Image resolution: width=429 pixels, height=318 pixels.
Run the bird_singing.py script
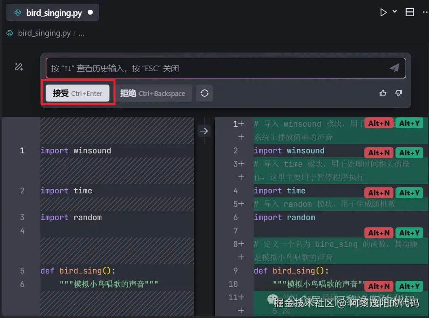coord(383,12)
